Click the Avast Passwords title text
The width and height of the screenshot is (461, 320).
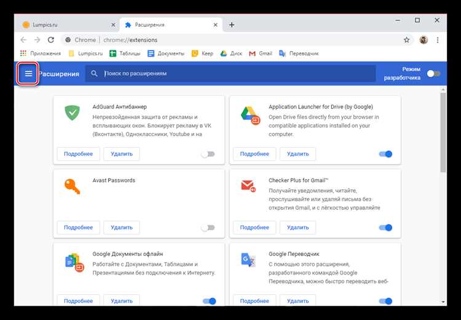pyautogui.click(x=114, y=180)
